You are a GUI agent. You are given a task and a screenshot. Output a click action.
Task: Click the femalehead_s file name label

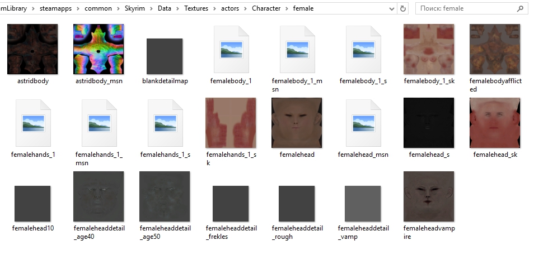click(x=429, y=155)
